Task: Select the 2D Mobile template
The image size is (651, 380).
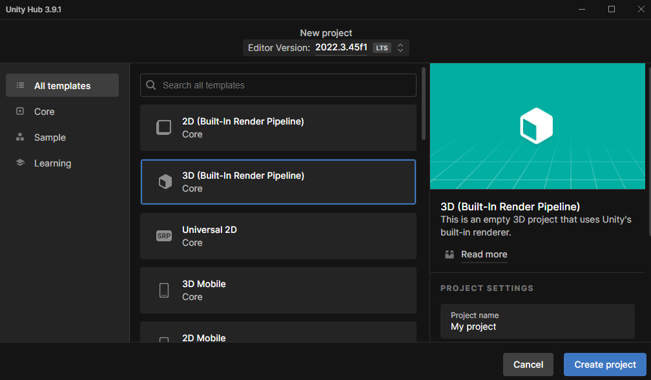Action: click(x=278, y=332)
